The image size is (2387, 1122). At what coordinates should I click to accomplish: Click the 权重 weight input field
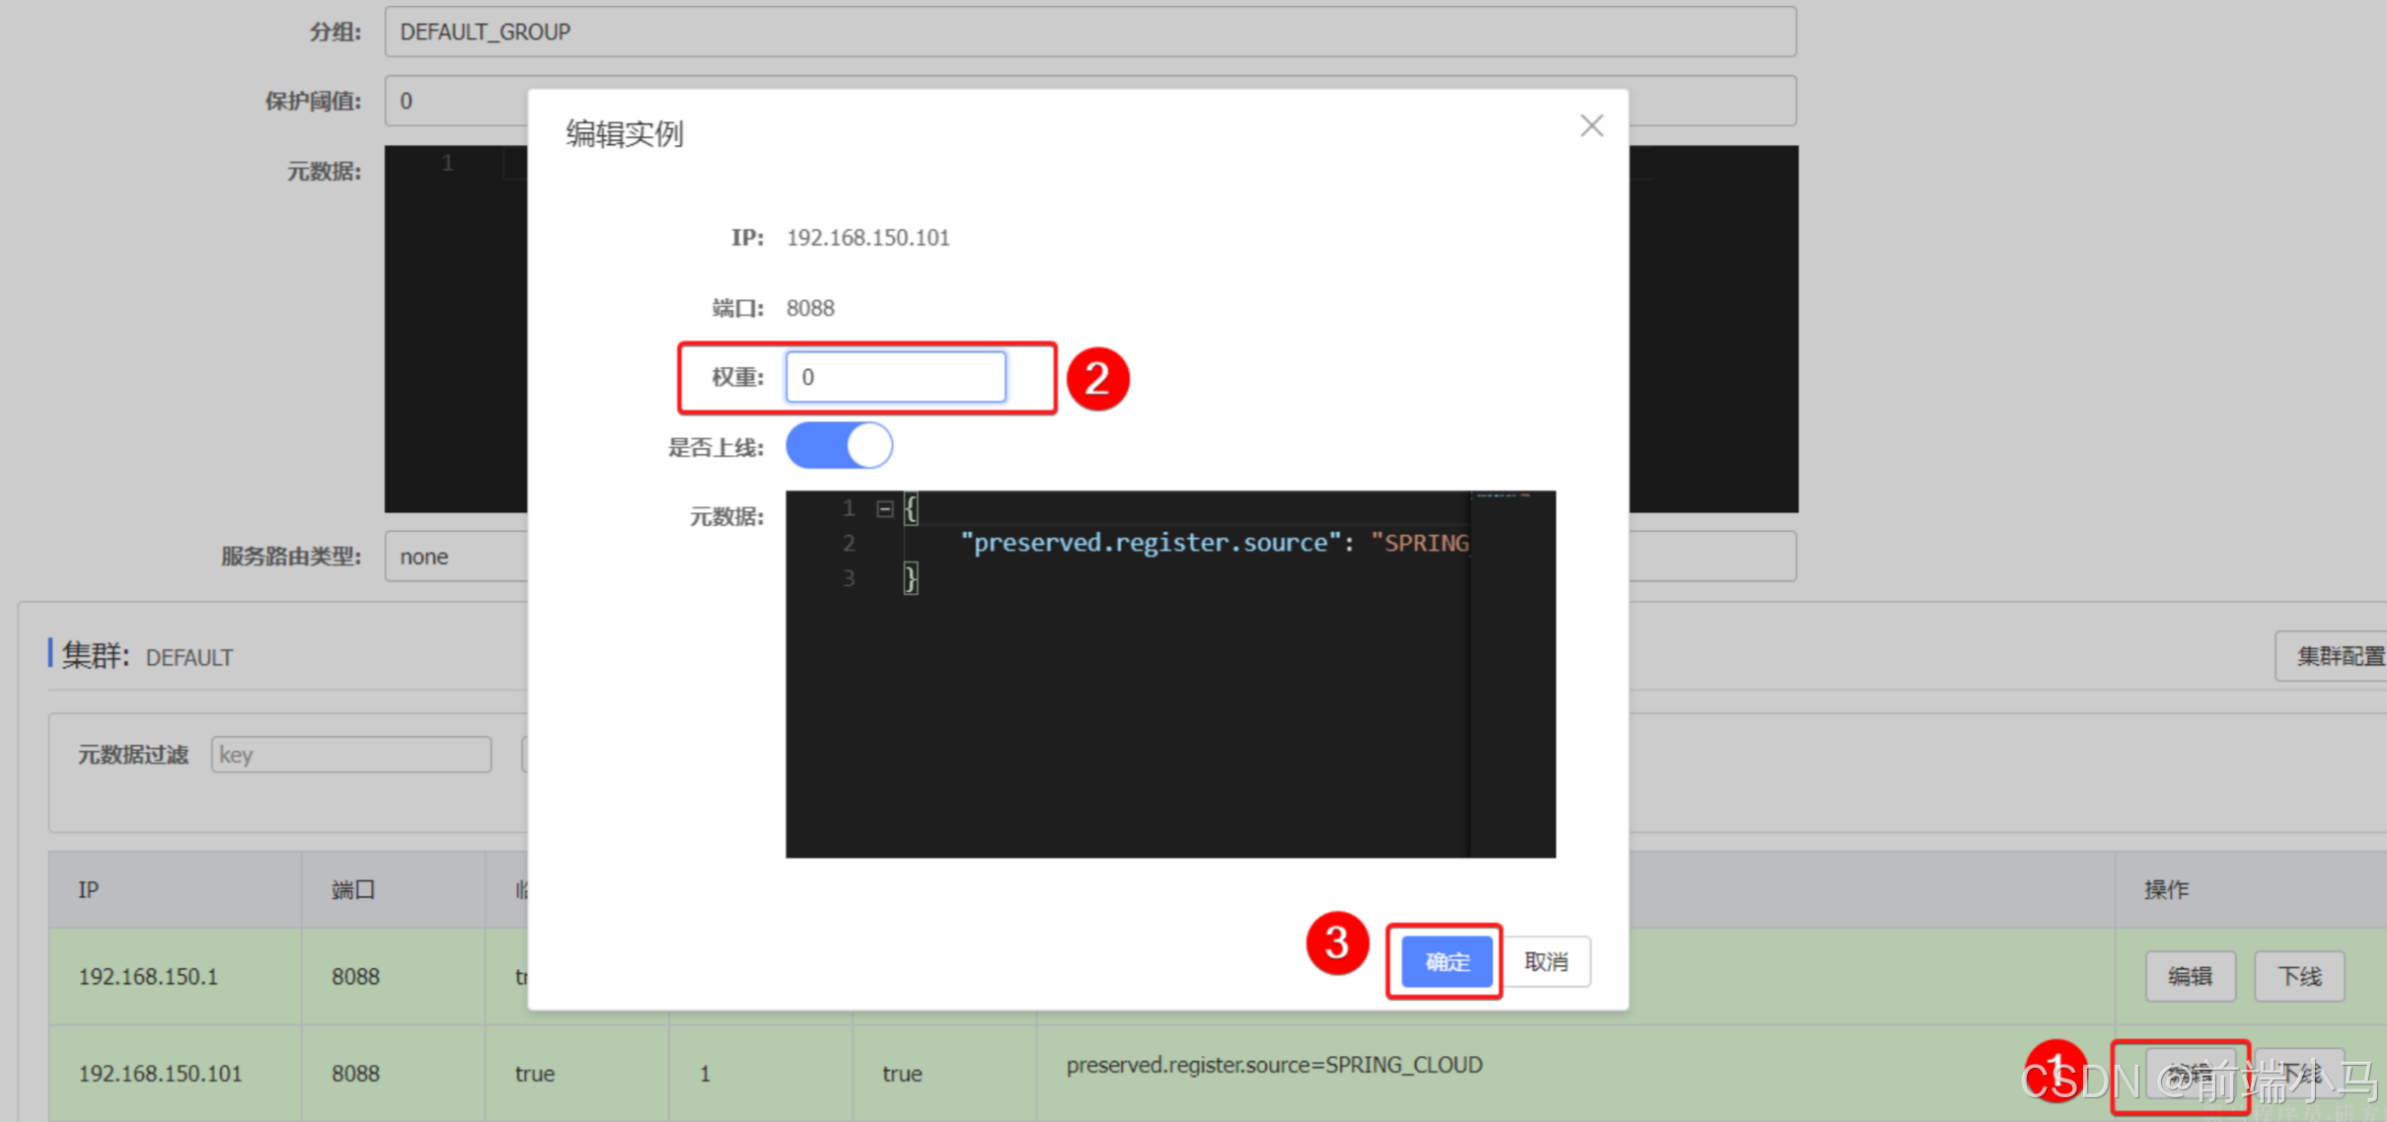895,377
